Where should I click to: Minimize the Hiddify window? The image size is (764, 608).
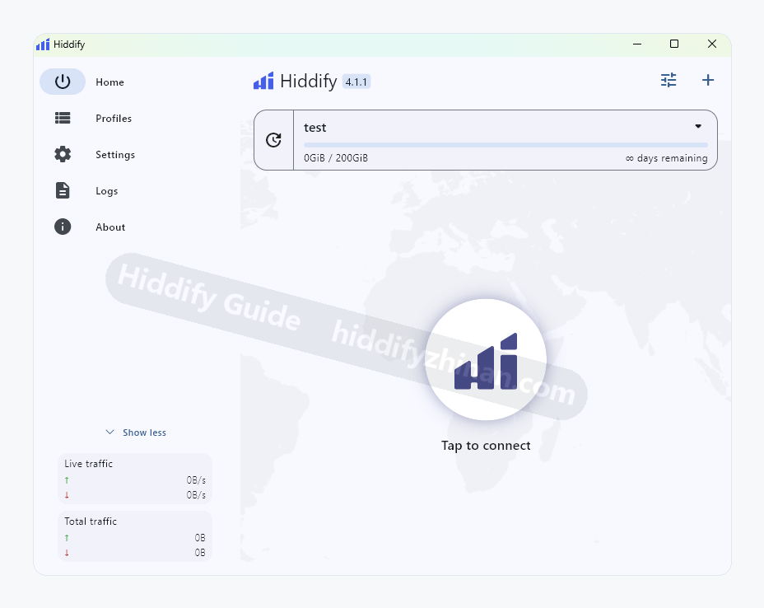tap(637, 44)
